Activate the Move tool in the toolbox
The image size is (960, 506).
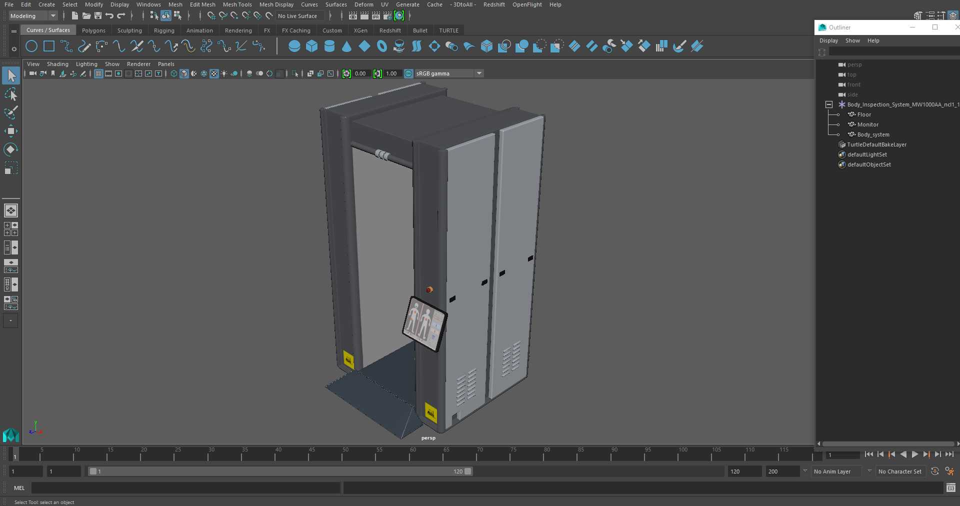10,131
